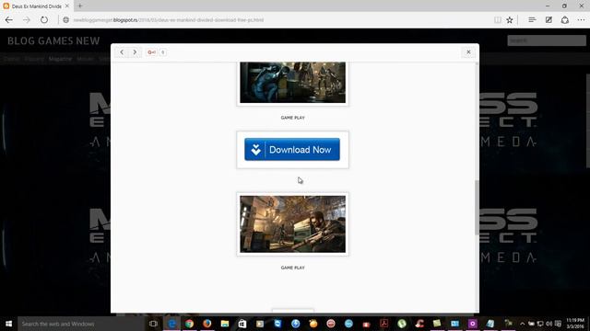Click Search the web and Windows box
The height and width of the screenshot is (331, 590).
tap(81, 324)
